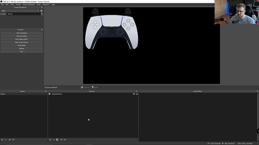The width and height of the screenshot is (259, 145).
Task: Click the OBS logo in title bar
Action: pyautogui.click(x=1, y=2)
